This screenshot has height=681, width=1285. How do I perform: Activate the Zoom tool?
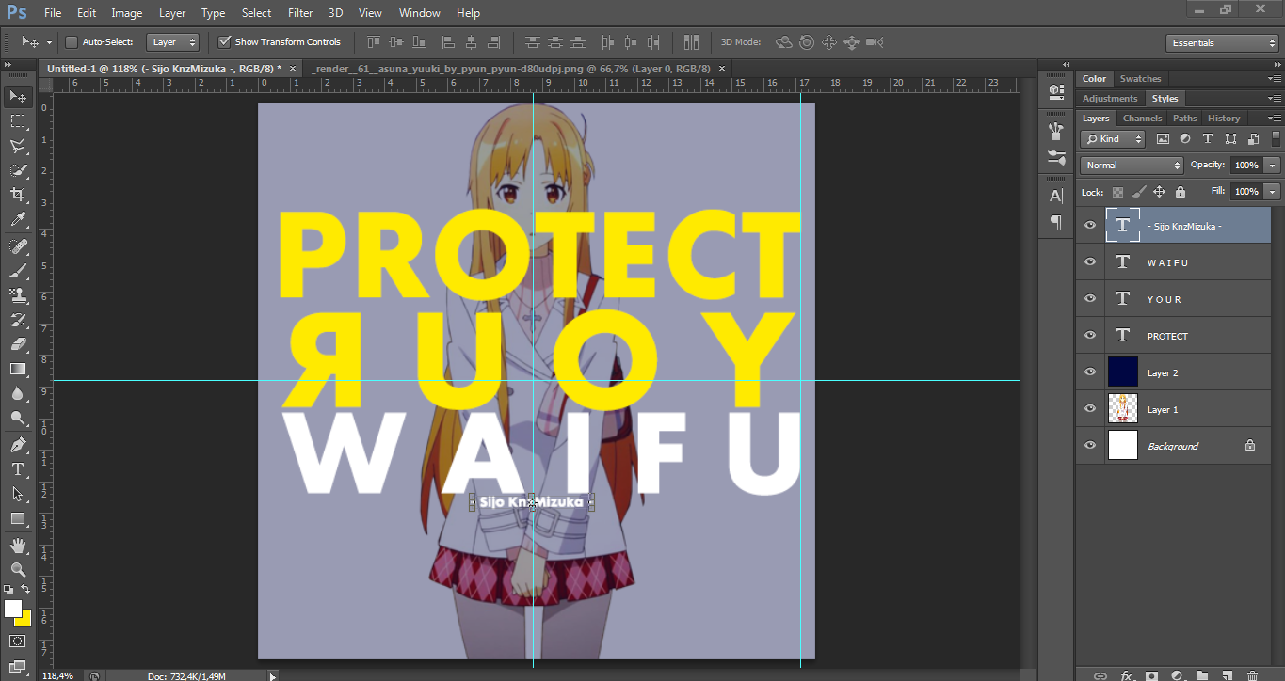pyautogui.click(x=19, y=570)
